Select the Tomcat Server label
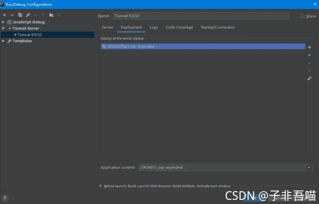319x204 pixels. point(26,28)
